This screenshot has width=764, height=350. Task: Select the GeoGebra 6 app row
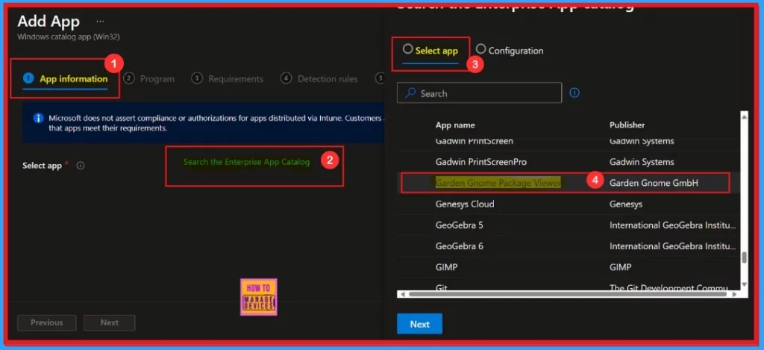[x=569, y=246]
